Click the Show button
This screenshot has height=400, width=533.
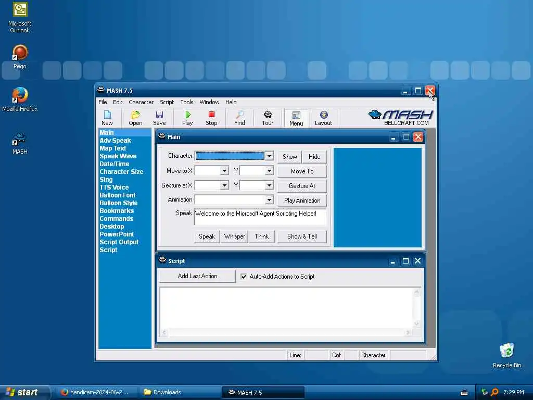point(289,157)
